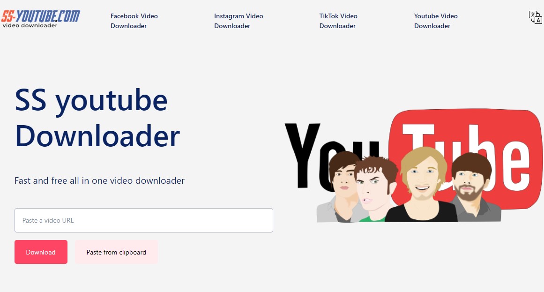Open the Instagram Video Downloader page

coord(238,21)
